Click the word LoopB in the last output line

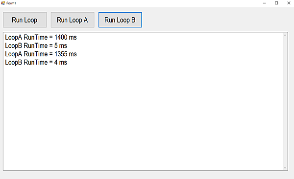[14, 63]
